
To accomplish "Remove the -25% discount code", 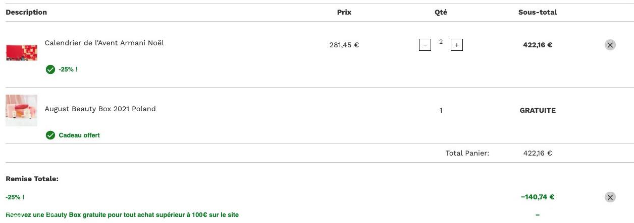I will pyautogui.click(x=610, y=197).
